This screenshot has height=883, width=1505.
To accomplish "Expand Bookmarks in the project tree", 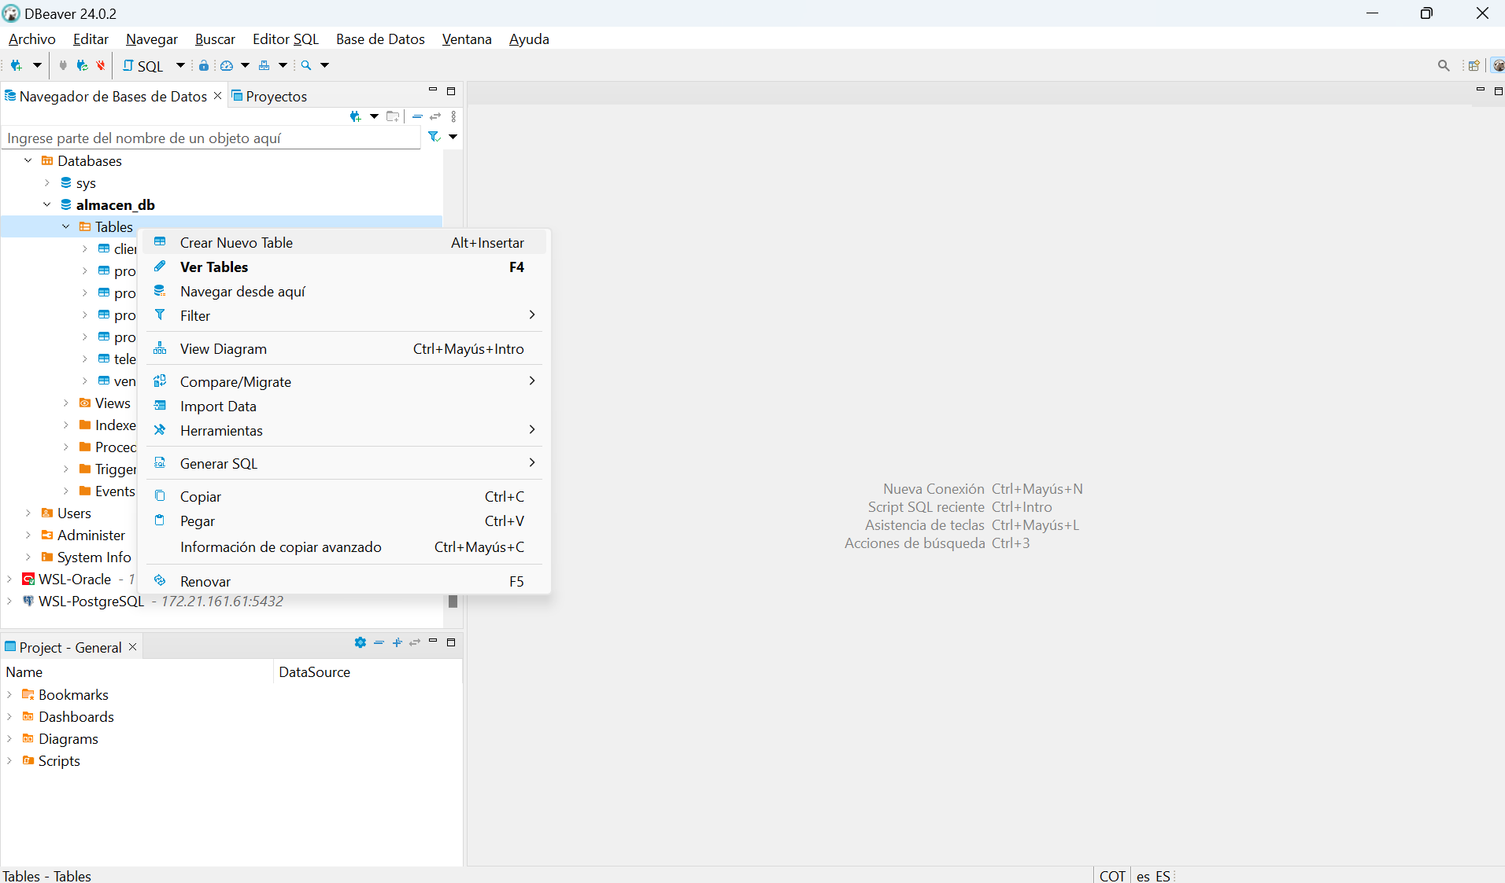I will (x=9, y=694).
